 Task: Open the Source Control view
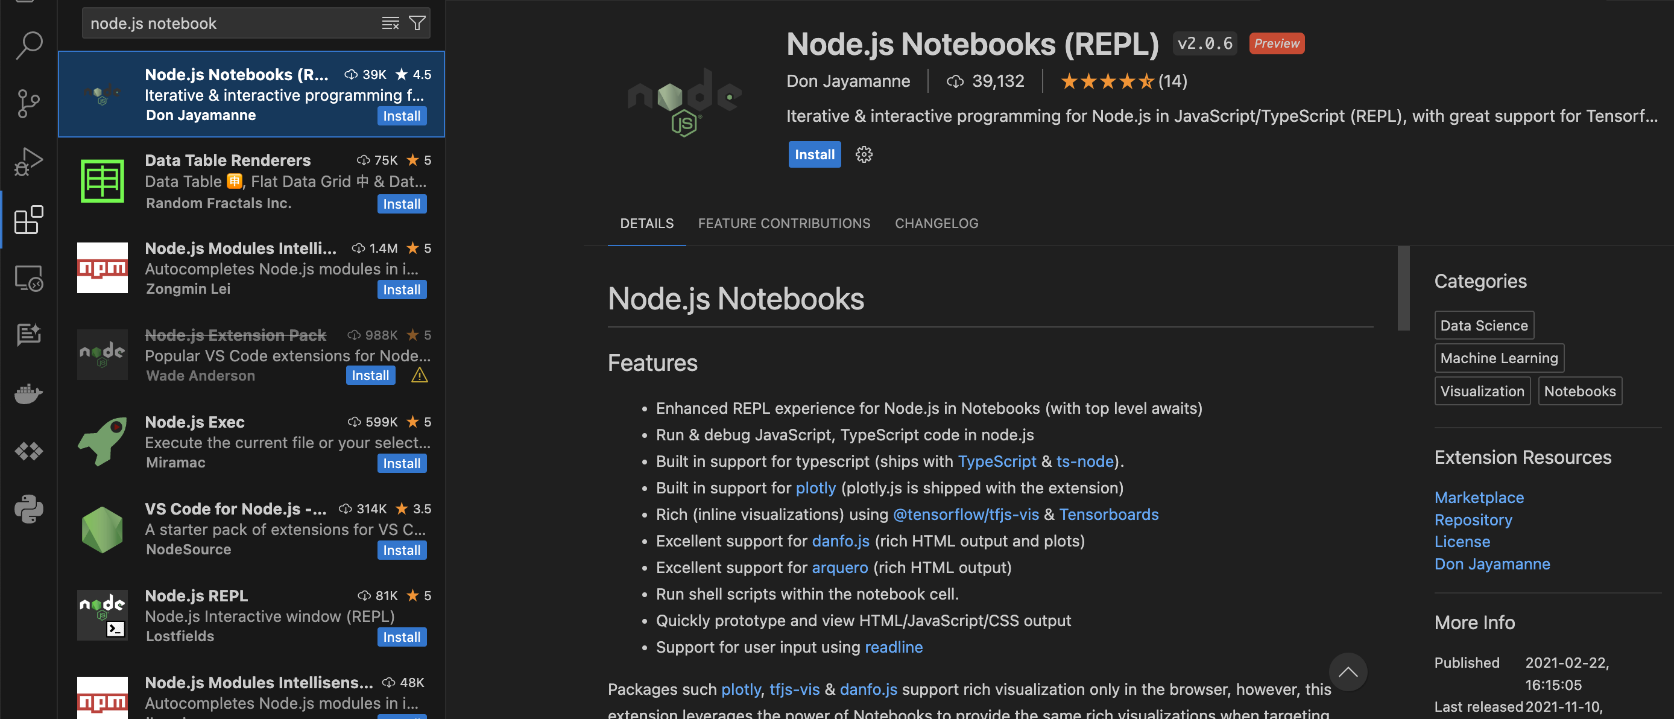pos(28,104)
